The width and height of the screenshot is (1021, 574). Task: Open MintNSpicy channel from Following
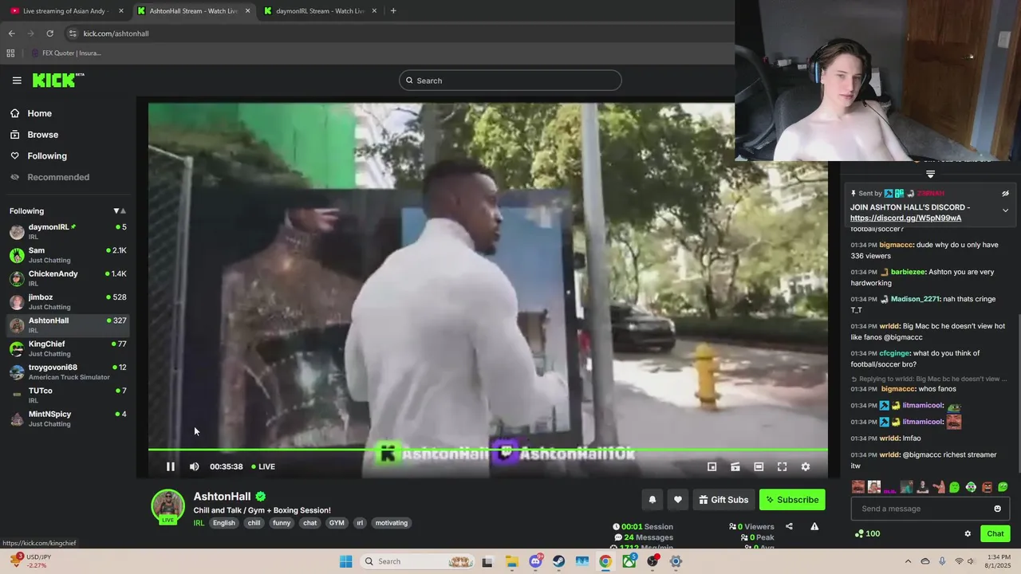pyautogui.click(x=68, y=419)
